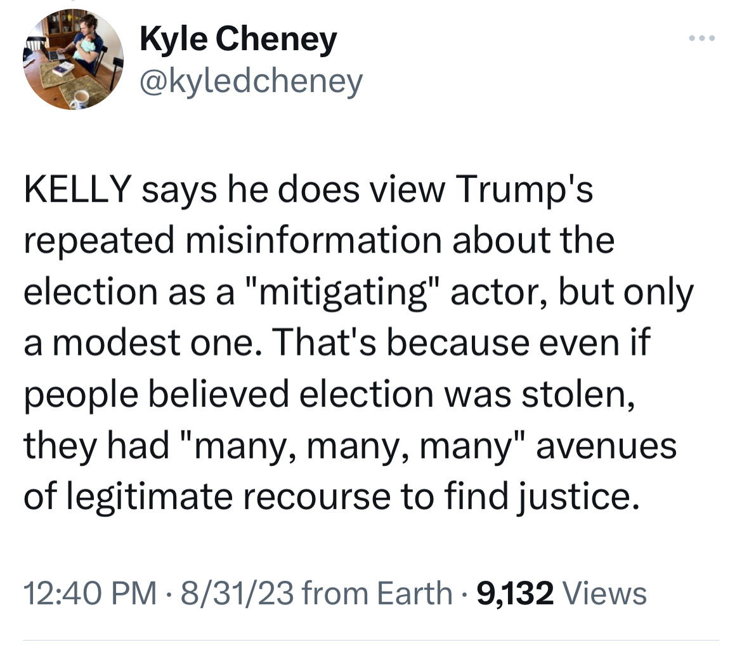Open the @kyledcheney handle link

tap(251, 81)
